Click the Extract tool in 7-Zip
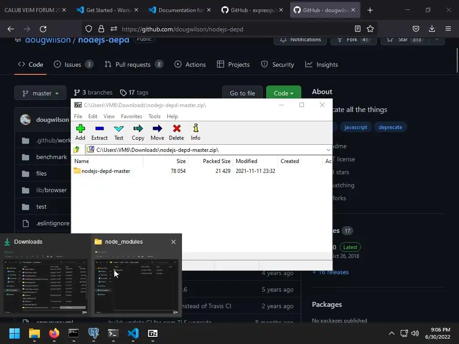The height and width of the screenshot is (344, 459). [x=100, y=132]
